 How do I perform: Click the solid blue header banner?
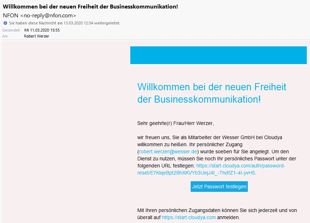pos(218,55)
